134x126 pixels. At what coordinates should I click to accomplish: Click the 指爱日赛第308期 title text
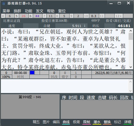coord(55,21)
